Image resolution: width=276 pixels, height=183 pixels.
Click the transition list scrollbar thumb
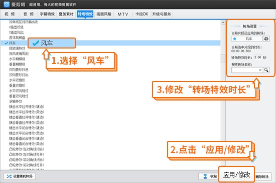click(223, 58)
